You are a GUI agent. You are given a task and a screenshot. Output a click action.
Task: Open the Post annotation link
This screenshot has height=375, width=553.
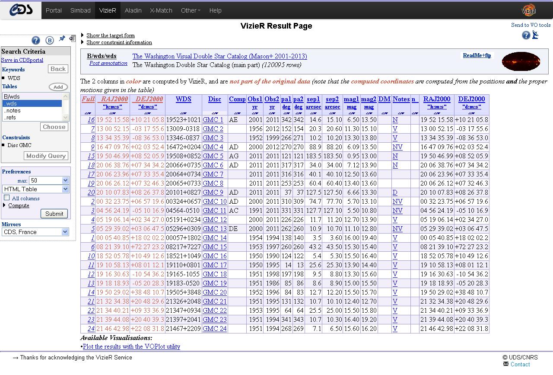coord(108,63)
